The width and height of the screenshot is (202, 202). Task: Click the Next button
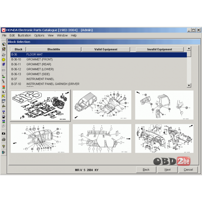click(x=168, y=170)
